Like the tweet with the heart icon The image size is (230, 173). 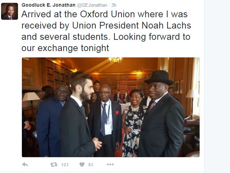coord(82,165)
